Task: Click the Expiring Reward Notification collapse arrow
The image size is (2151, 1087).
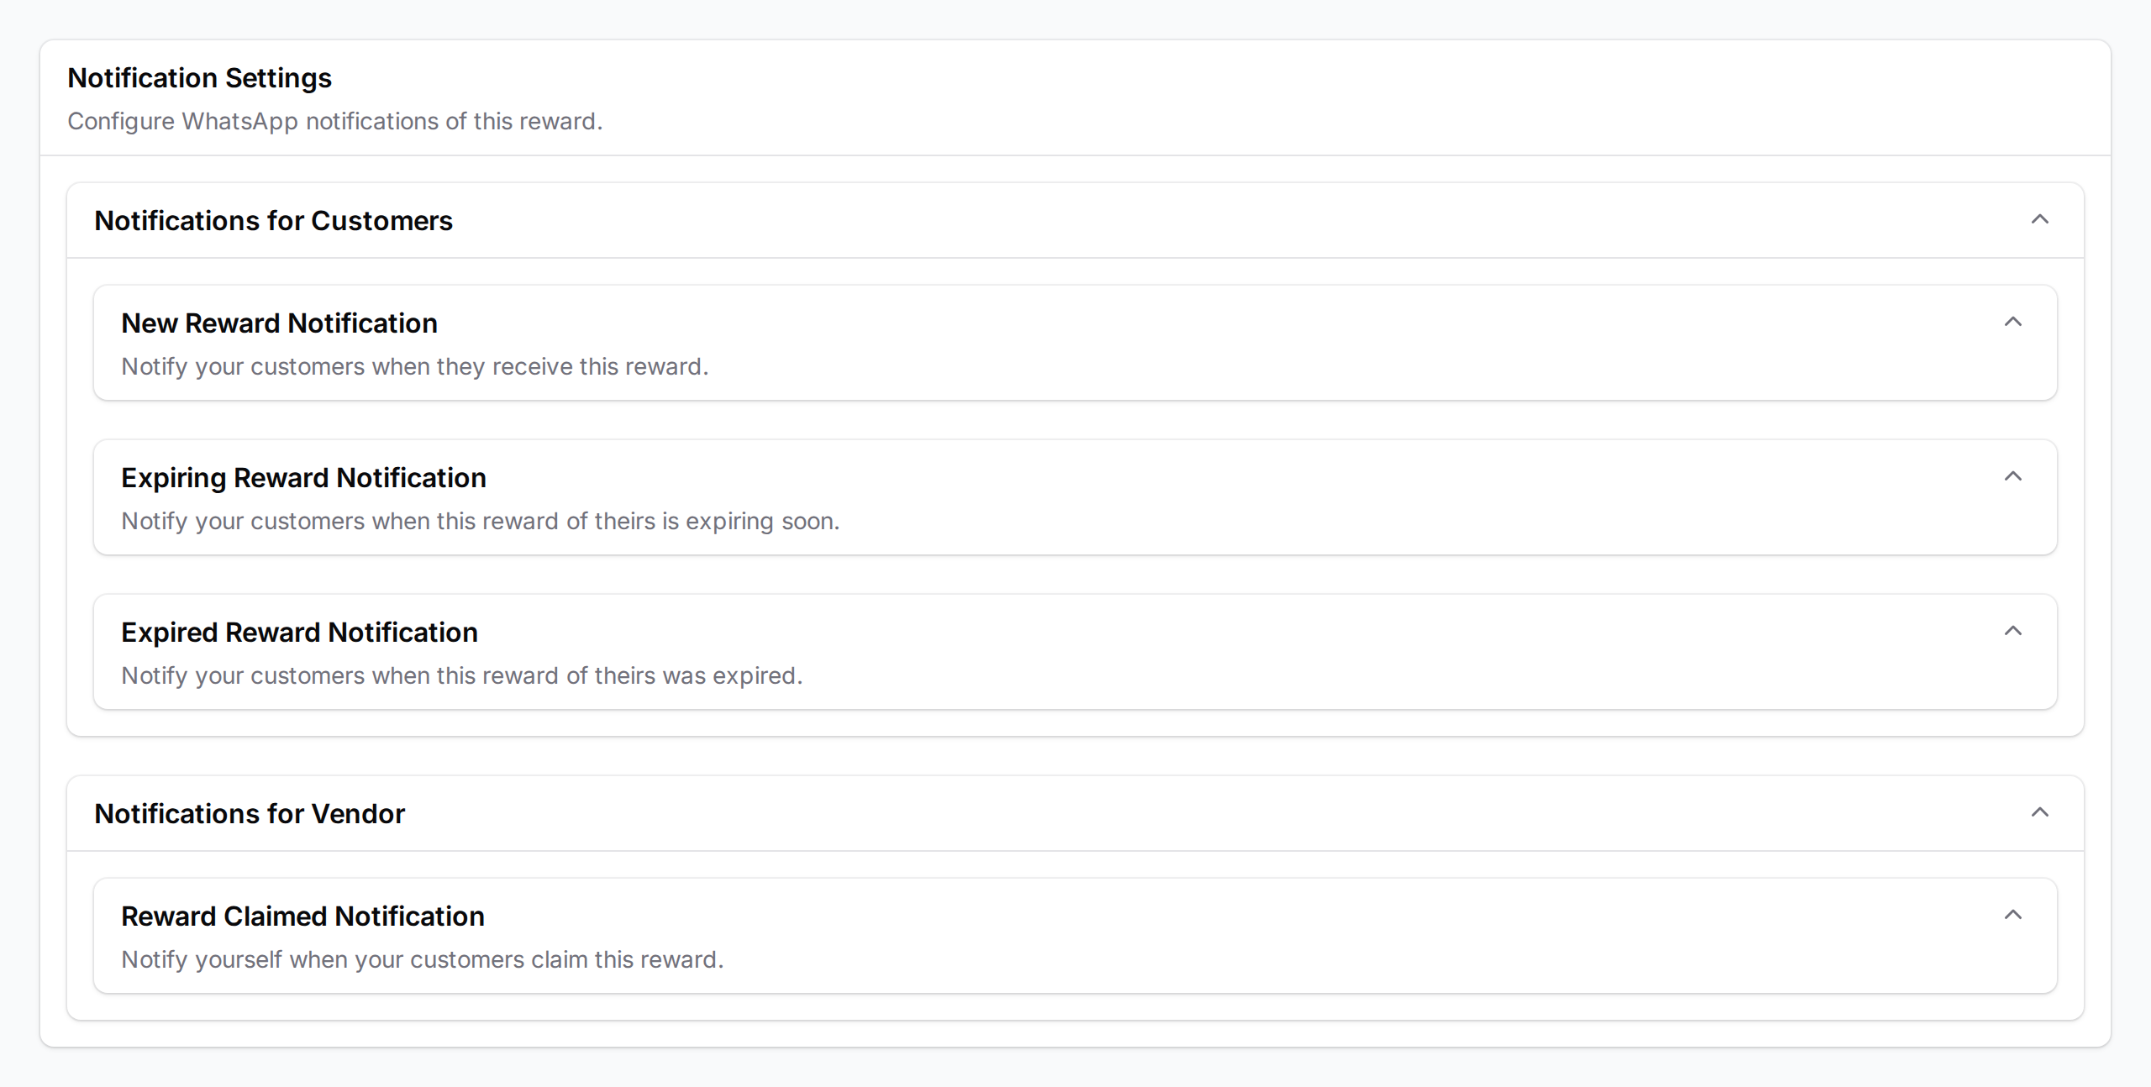Action: click(x=2015, y=476)
